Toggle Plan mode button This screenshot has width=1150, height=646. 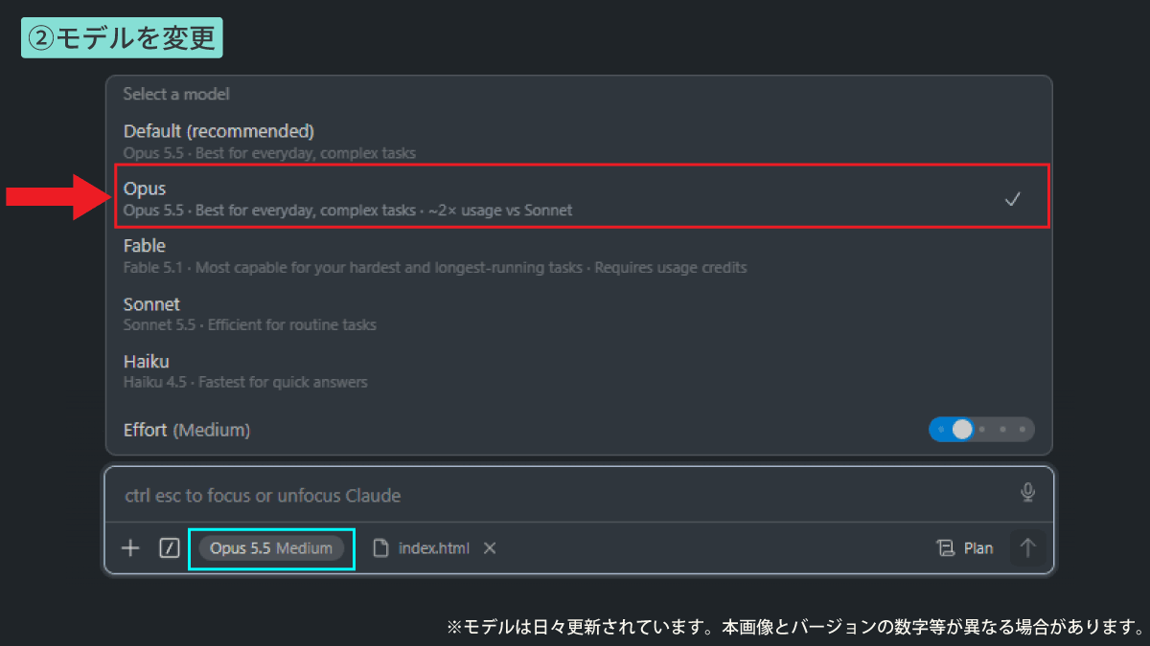point(965,548)
